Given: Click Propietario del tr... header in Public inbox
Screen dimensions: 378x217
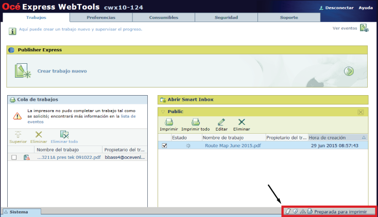Looking at the screenshot, I should pyautogui.click(x=287, y=137).
